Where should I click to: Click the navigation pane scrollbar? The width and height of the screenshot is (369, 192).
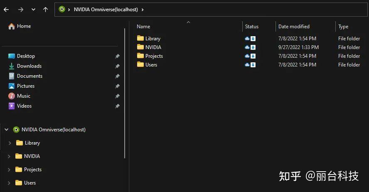pyautogui.click(x=125, y=91)
